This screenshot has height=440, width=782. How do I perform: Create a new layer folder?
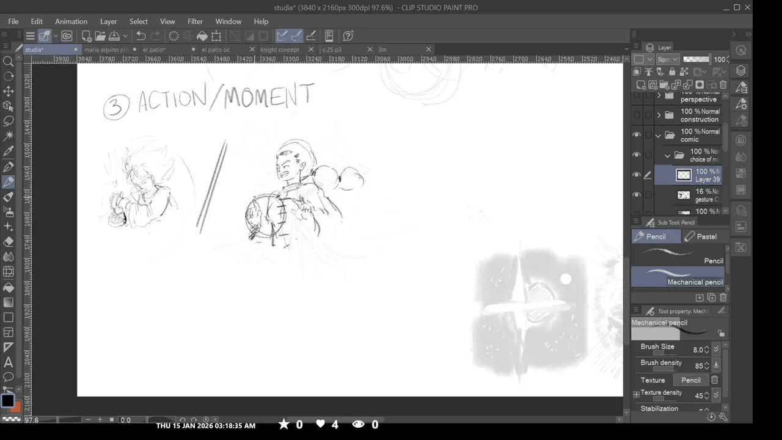665,85
